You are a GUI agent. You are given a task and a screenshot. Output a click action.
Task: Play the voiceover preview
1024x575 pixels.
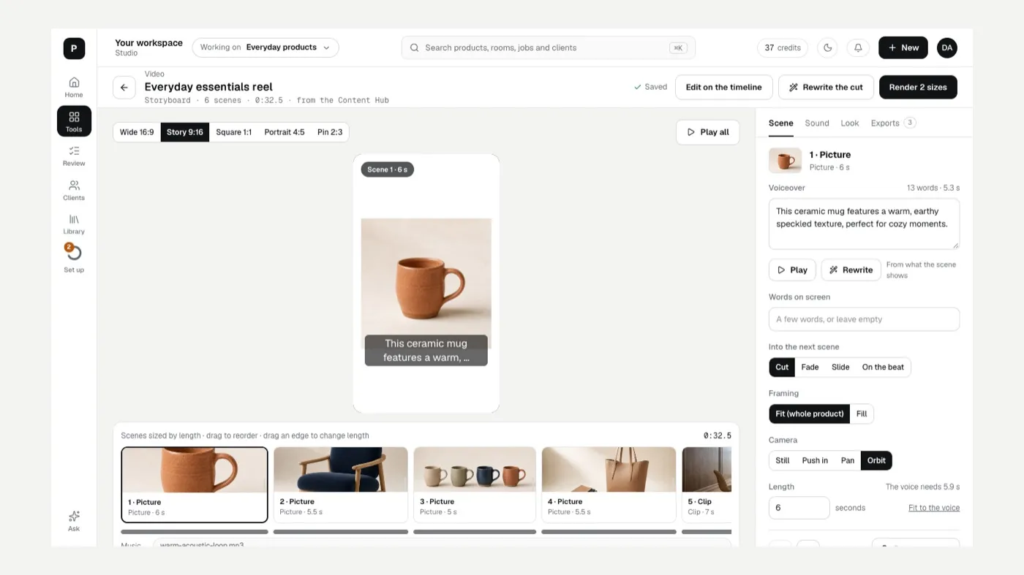point(792,270)
